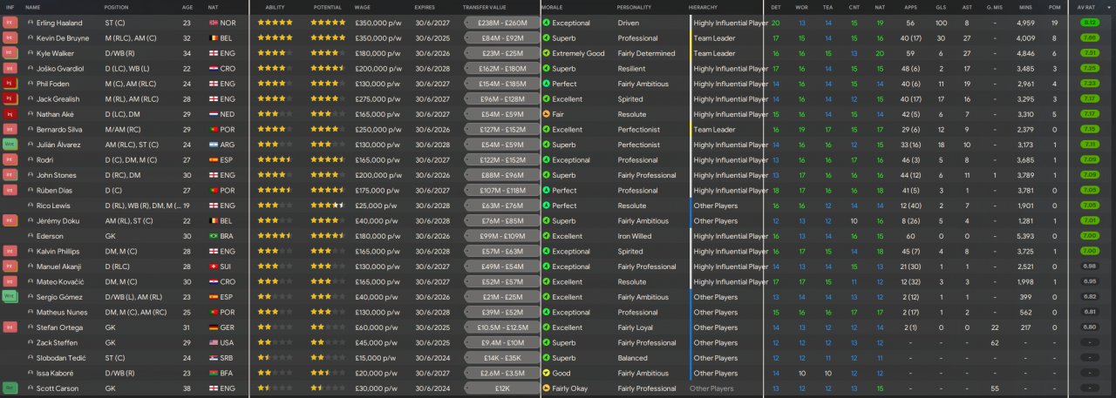The width and height of the screenshot is (1116, 398).
Task: Click Issa Kaboré's Good morale icon
Action: tap(546, 373)
